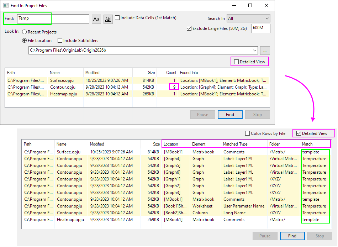The width and height of the screenshot is (338, 247).
Task: Sort detailed list by Folder column
Action: point(284,144)
